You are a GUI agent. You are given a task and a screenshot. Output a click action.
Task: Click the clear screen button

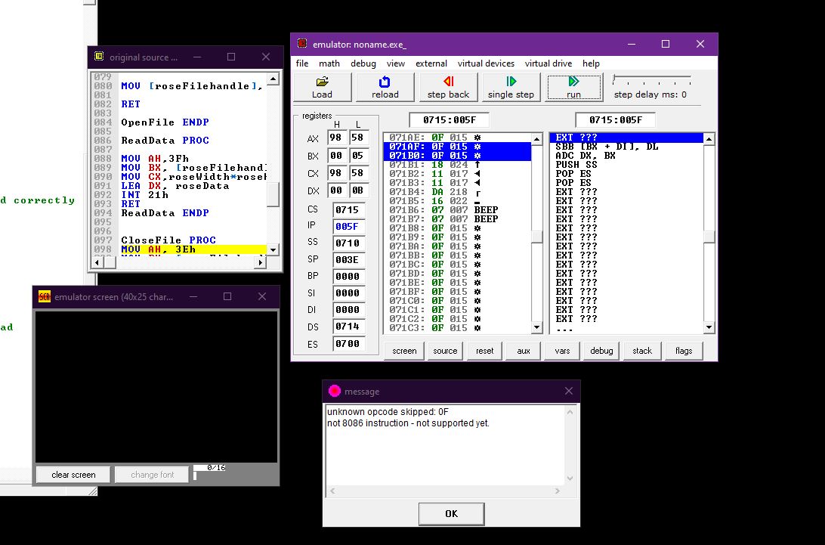tap(73, 475)
